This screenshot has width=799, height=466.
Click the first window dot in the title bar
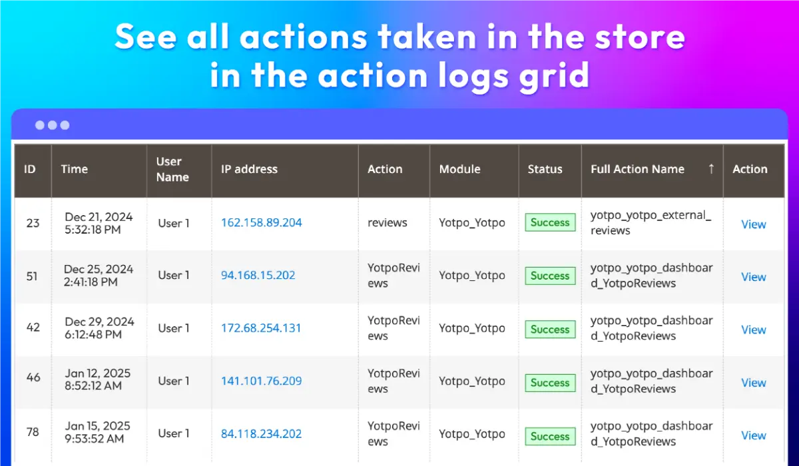pyautogui.click(x=40, y=125)
